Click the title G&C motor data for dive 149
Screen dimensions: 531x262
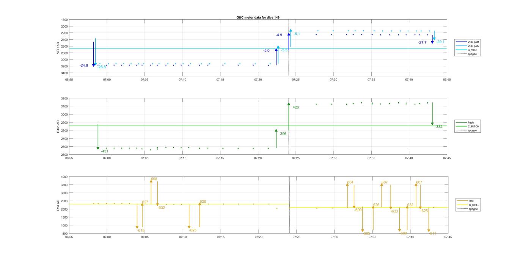click(x=258, y=17)
